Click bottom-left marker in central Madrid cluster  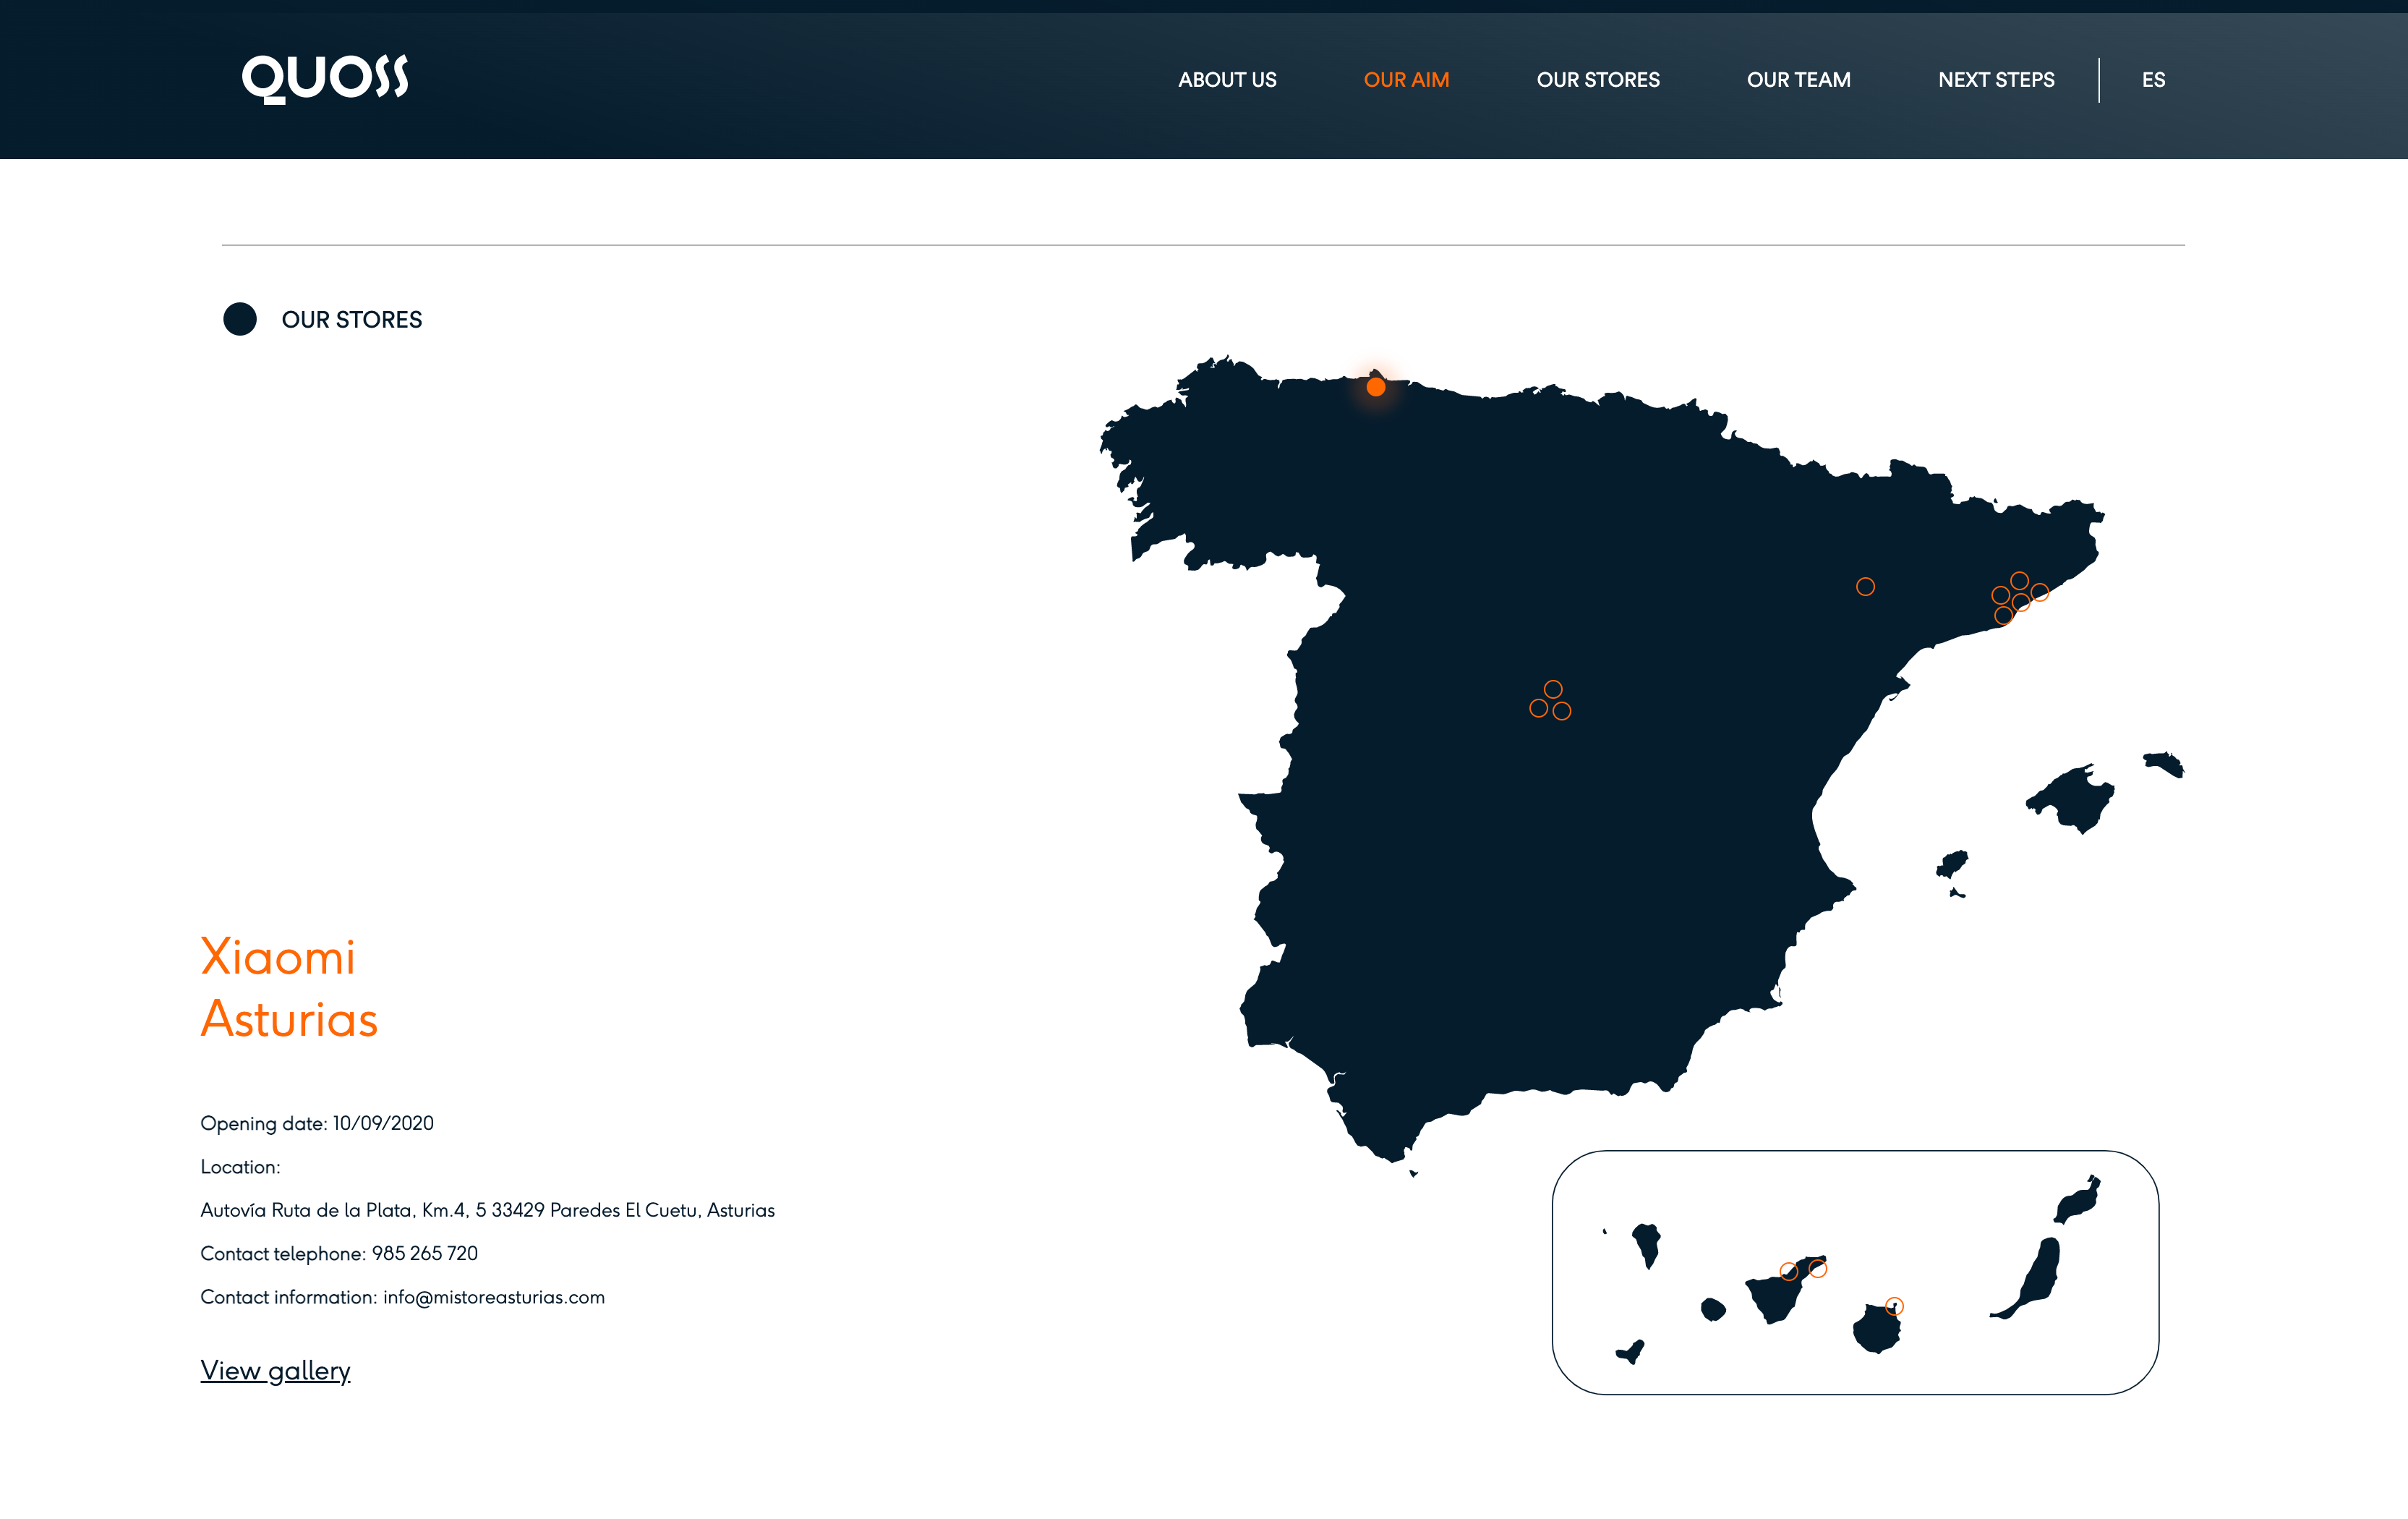point(1539,708)
